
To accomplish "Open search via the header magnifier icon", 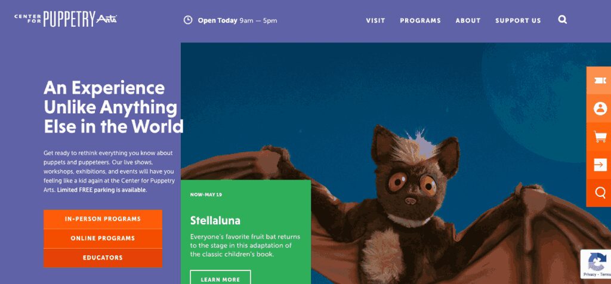I will [x=562, y=20].
